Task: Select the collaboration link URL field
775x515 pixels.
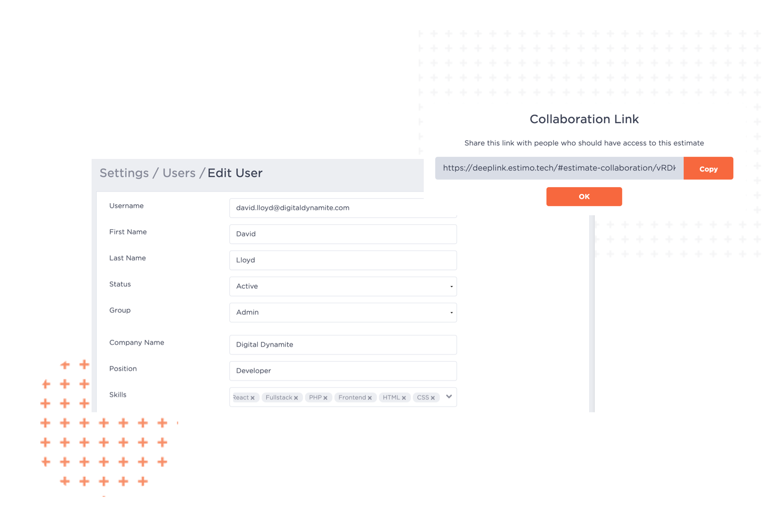Action: (560, 168)
